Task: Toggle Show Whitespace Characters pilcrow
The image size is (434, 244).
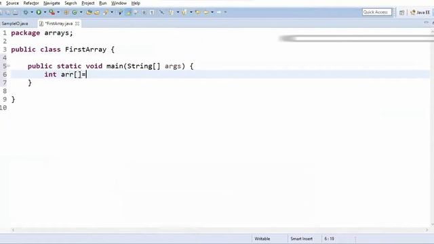Action: 152,12
